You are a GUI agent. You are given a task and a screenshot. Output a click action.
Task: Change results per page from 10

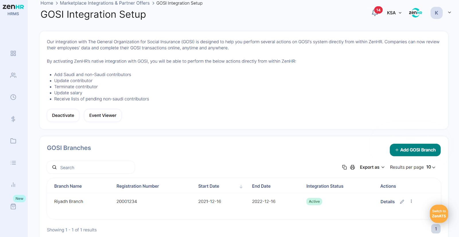431,167
